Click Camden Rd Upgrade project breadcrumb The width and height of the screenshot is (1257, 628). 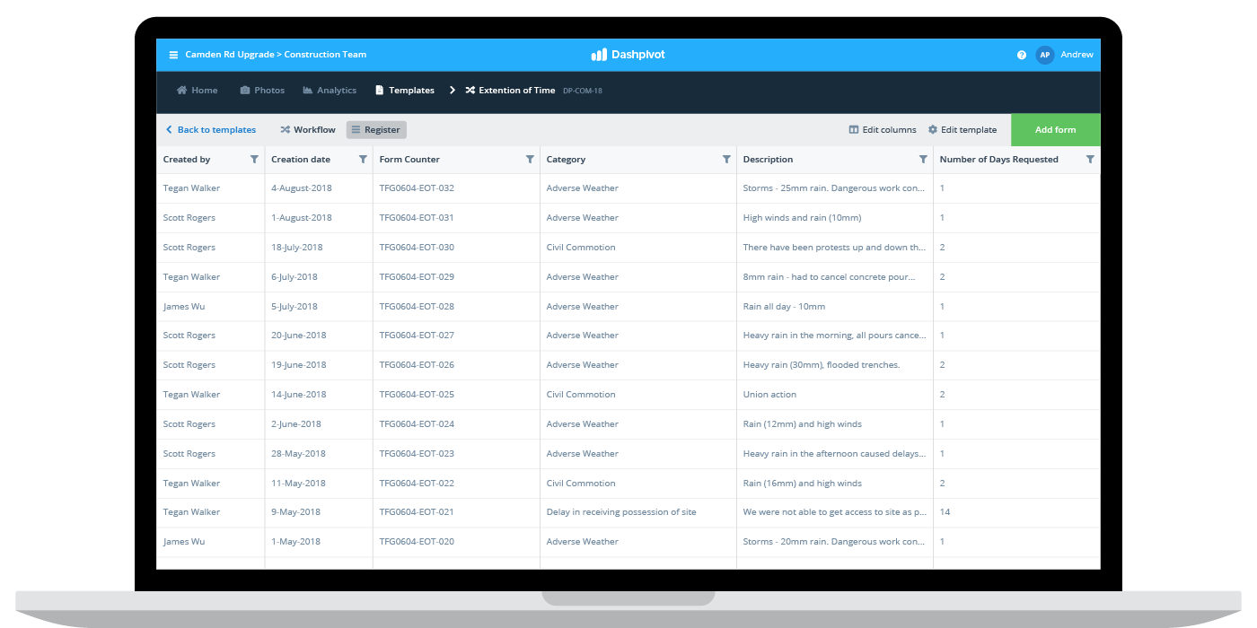(x=230, y=55)
